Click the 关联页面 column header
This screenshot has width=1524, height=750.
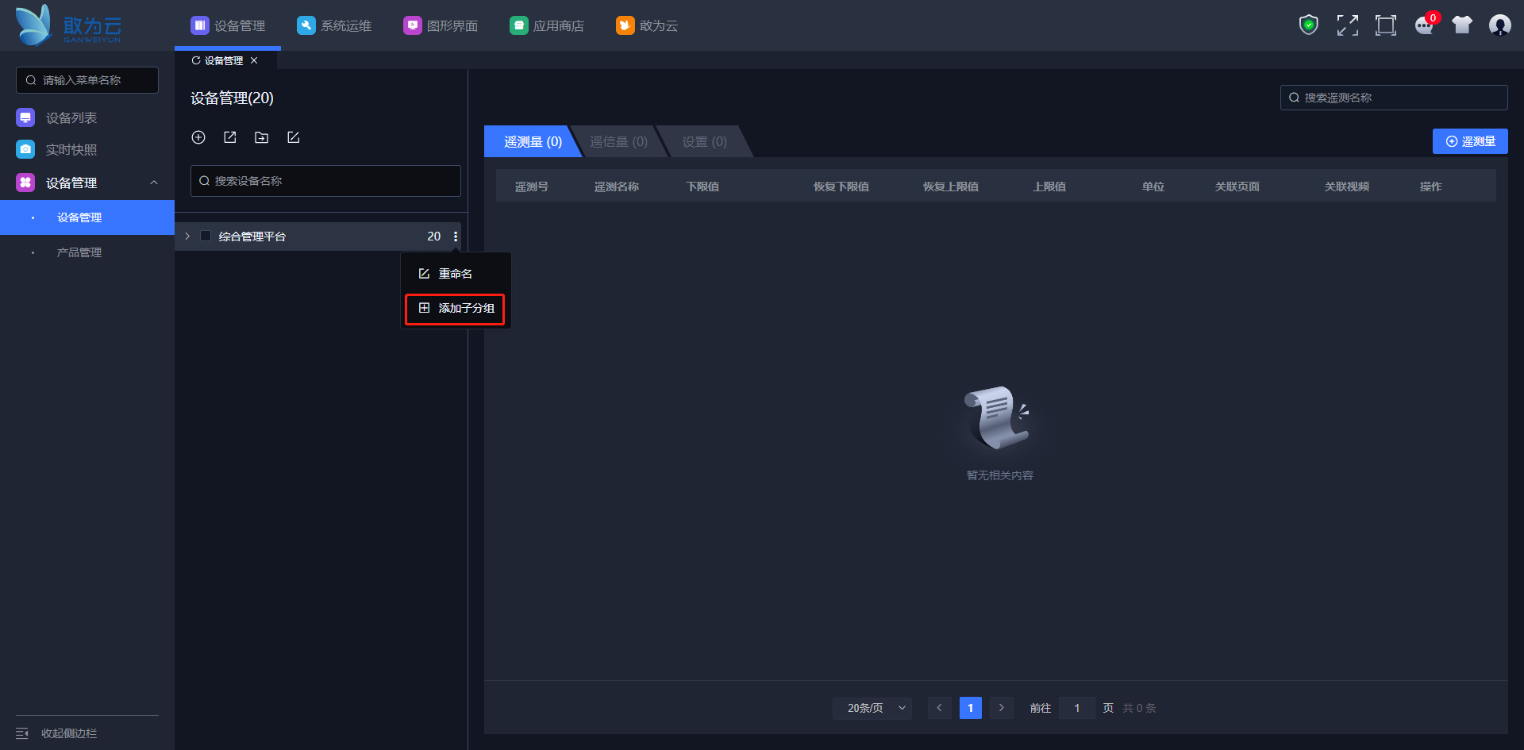(1237, 187)
